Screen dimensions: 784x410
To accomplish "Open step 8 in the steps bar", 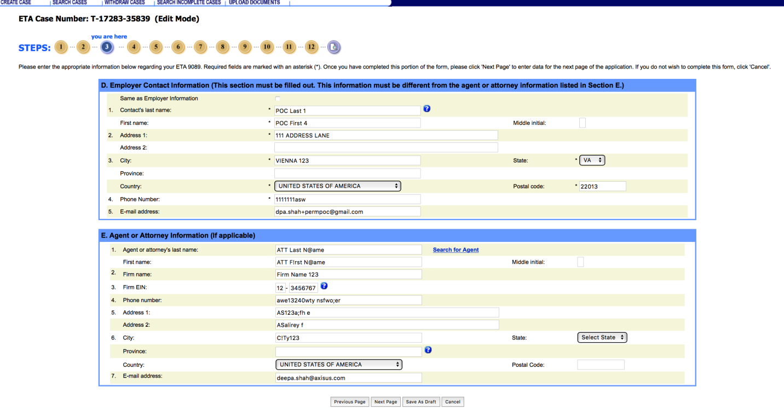I will tap(222, 47).
